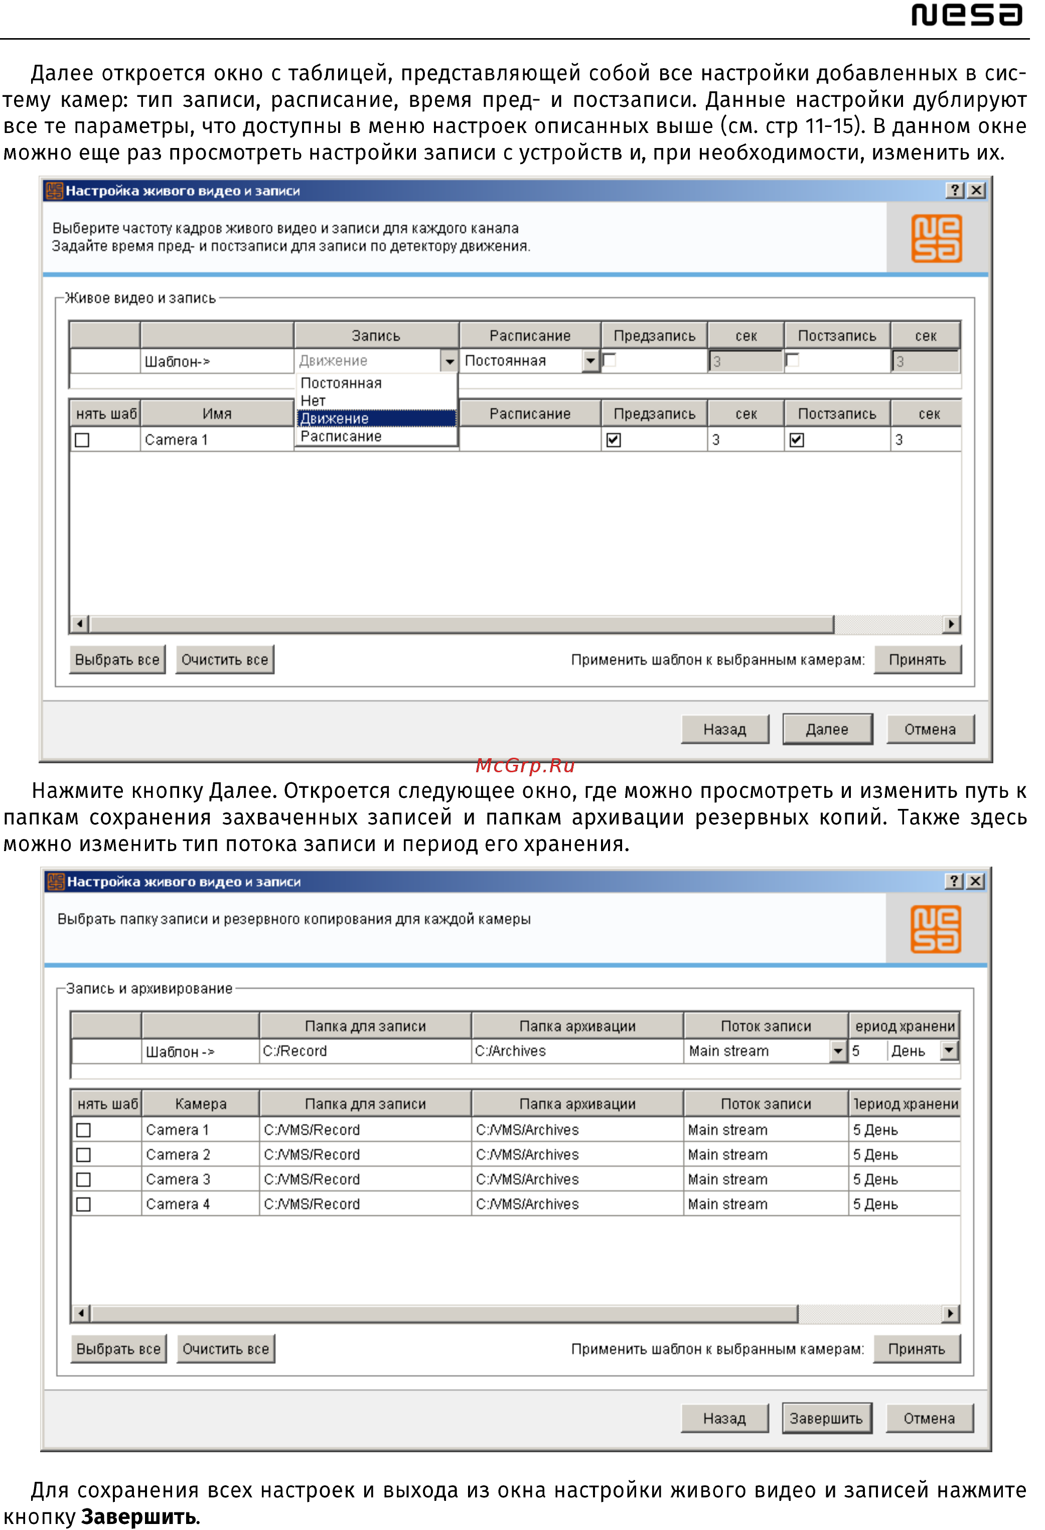Screen dimensions: 1045x1530
Task: Click the 5 День cell for Camera 1
Action: [905, 1130]
